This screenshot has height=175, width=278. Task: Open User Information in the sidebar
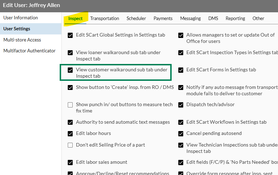[21, 18]
